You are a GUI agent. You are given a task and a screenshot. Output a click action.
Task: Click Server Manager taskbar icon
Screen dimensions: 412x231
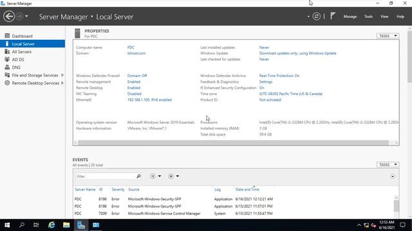(81, 225)
